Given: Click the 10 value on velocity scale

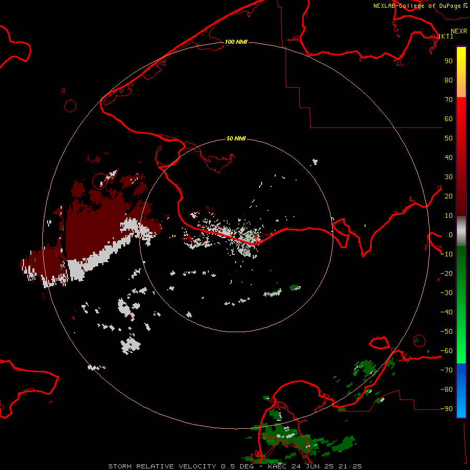Looking at the screenshot, I should (x=449, y=216).
